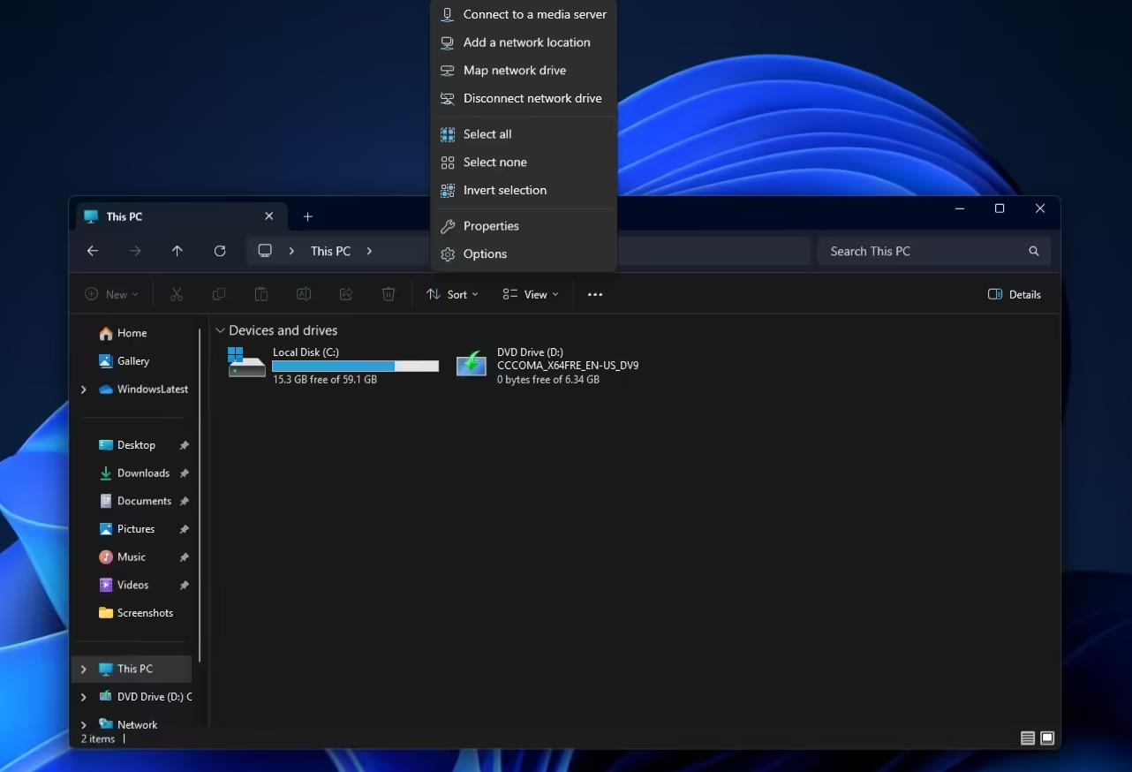The width and height of the screenshot is (1132, 772).
Task: Click the Share icon in toolbar
Action: (x=346, y=294)
